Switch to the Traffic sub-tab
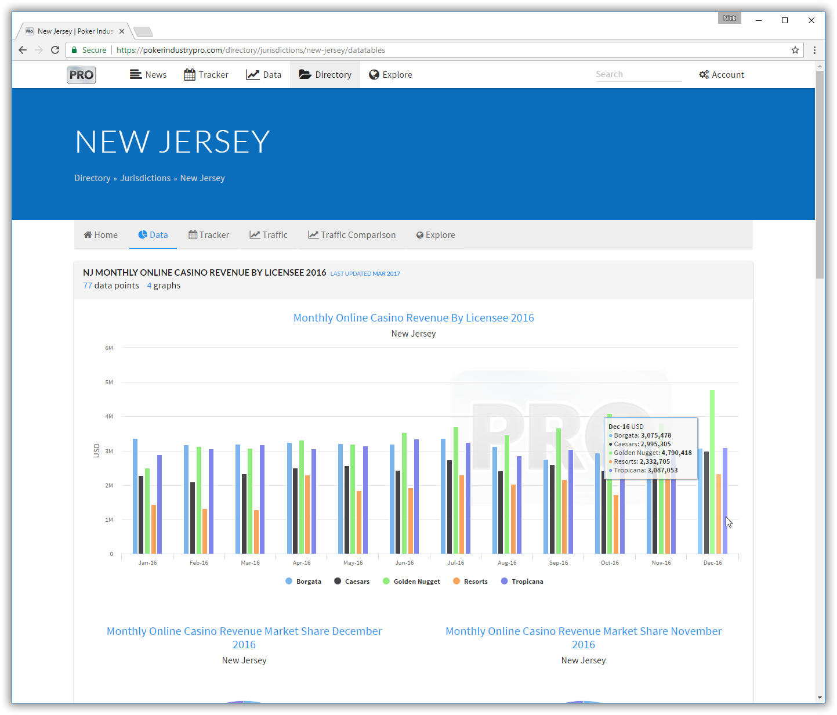The image size is (837, 715). point(269,235)
